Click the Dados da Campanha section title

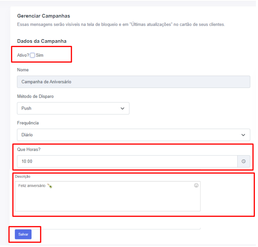coord(42,41)
